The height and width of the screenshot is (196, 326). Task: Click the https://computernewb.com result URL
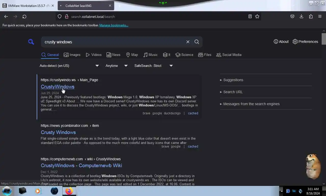click(x=81, y=159)
